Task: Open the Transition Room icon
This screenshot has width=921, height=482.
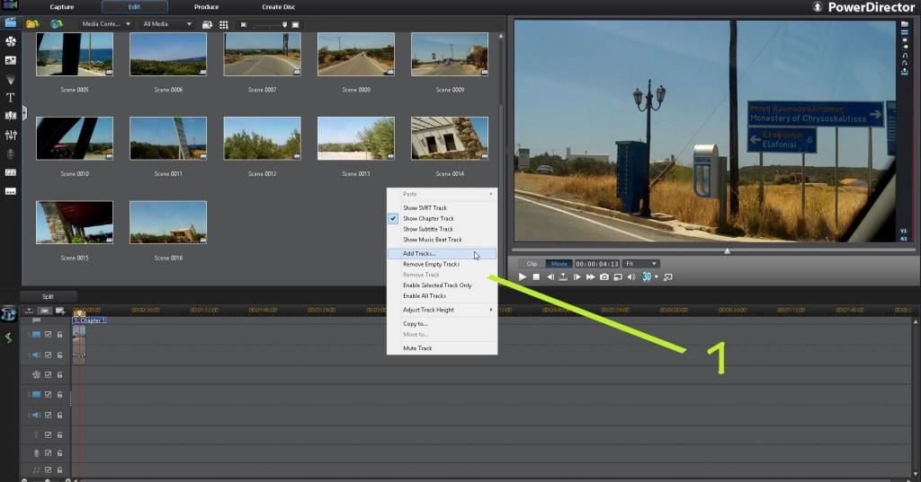Action: 11,116
